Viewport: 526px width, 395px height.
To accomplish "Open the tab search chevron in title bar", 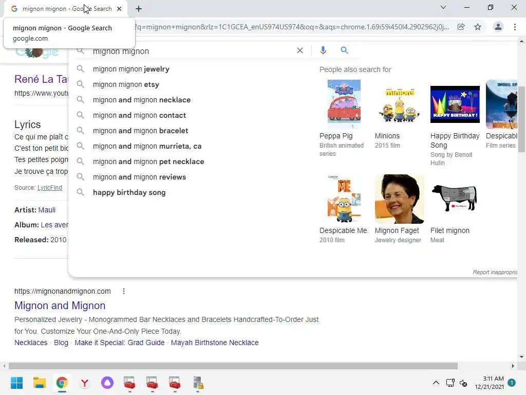I will pyautogui.click(x=443, y=7).
